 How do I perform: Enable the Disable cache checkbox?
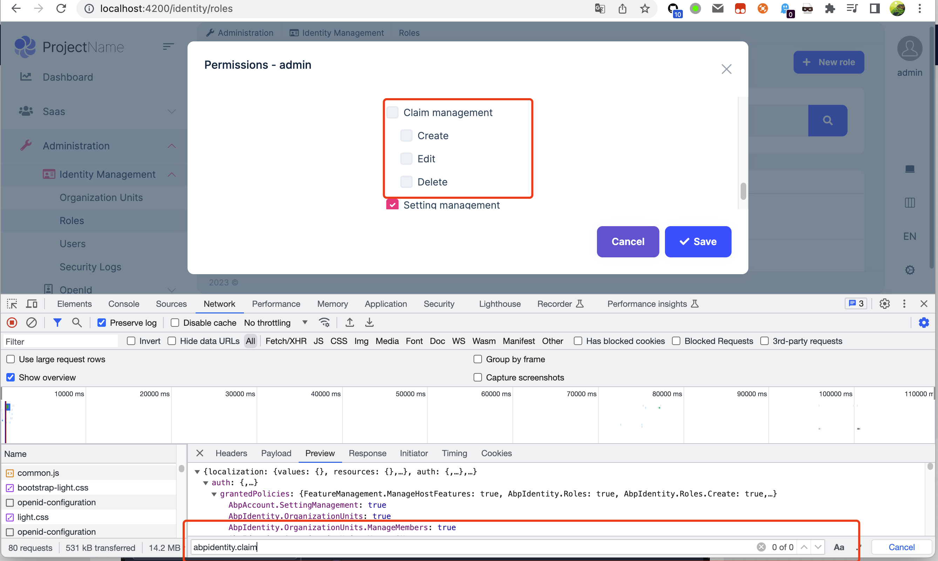[175, 323]
